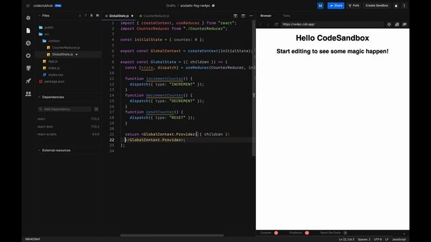
Task: Open package.json in the file tree
Action: (x=54, y=81)
